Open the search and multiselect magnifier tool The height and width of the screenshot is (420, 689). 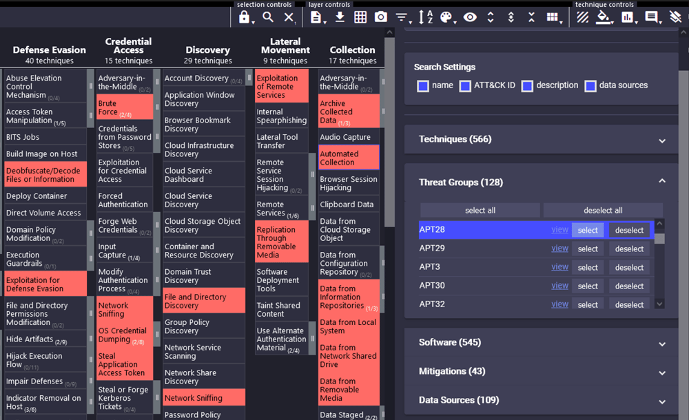[x=268, y=17]
